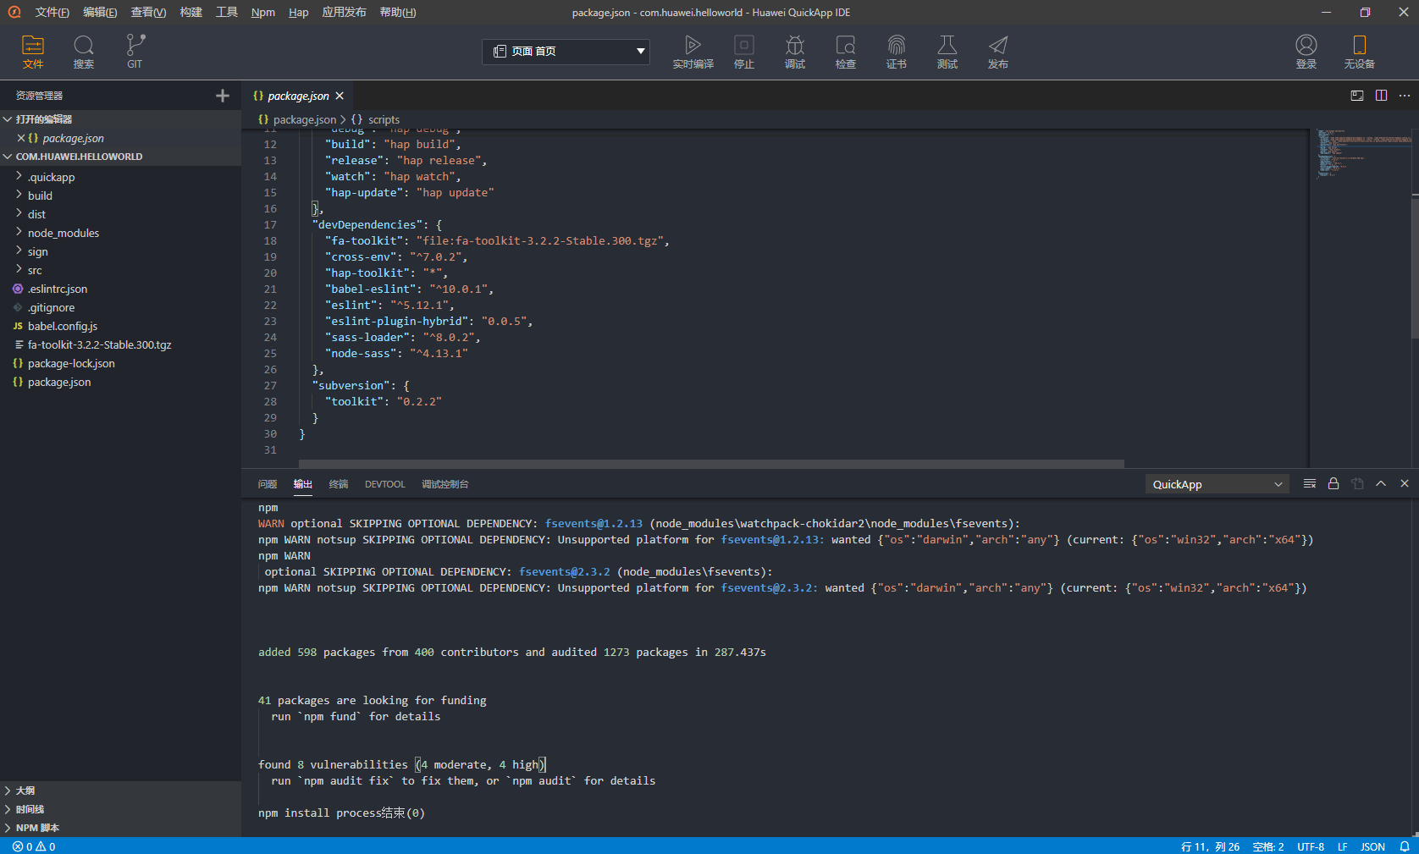Viewport: 1419px width, 854px height.
Task: Open the 构建 menu
Action: (191, 12)
